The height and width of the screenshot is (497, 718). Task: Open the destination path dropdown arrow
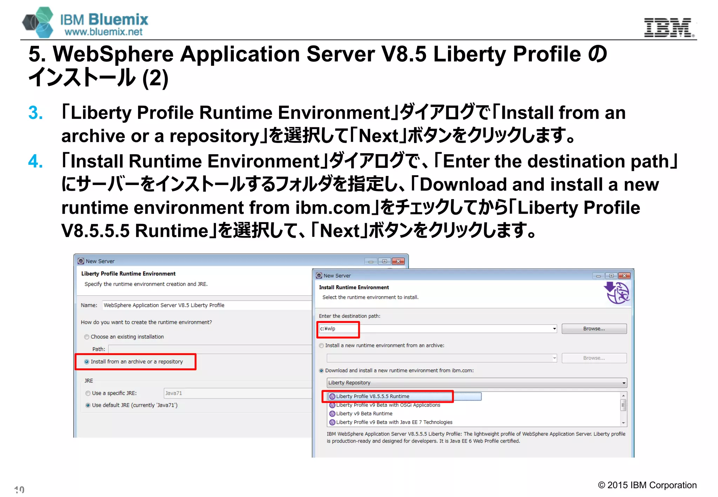click(554, 329)
